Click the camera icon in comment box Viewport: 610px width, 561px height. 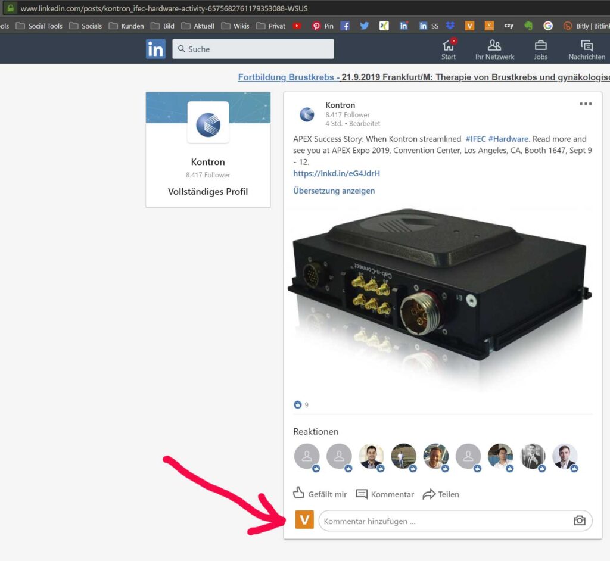click(579, 521)
